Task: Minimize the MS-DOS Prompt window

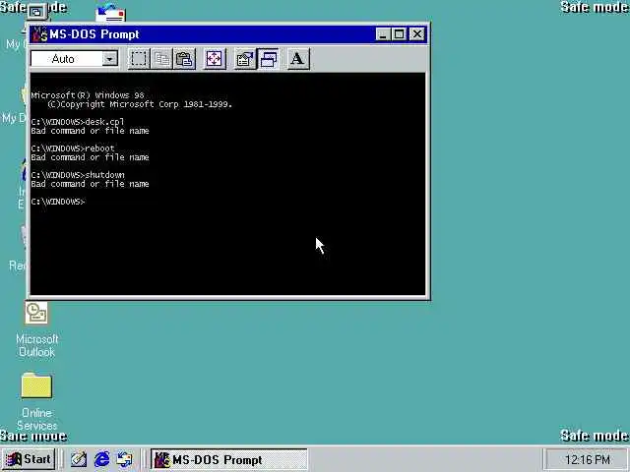Action: 383,34
